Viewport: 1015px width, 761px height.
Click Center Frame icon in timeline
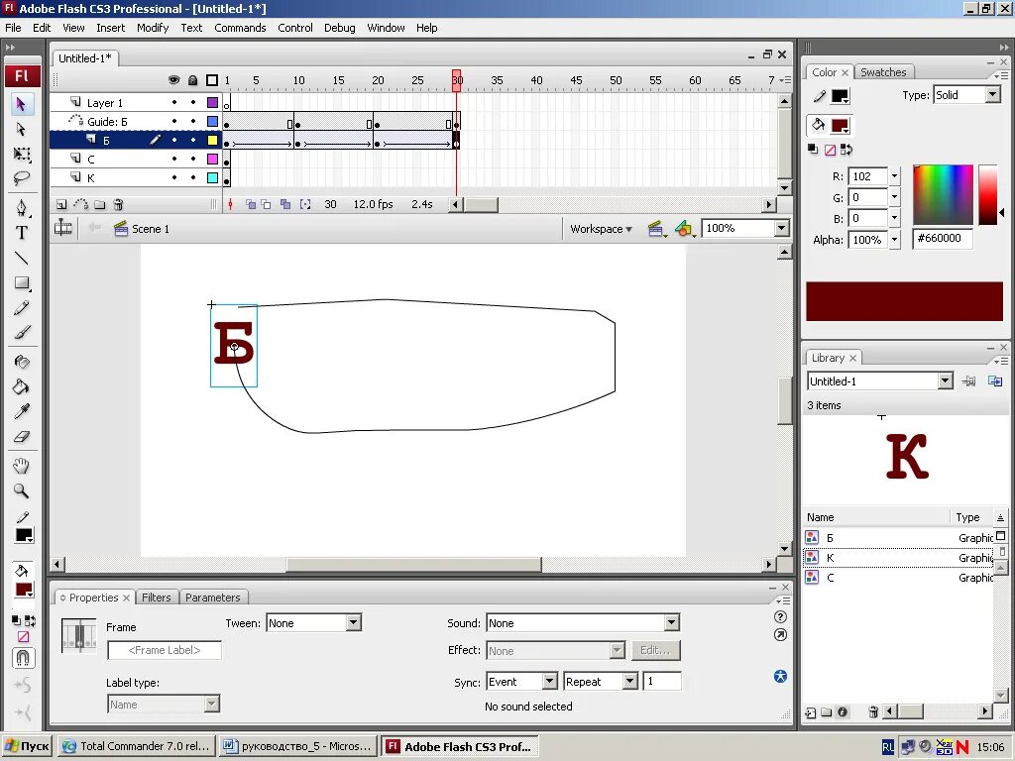pyautogui.click(x=230, y=204)
